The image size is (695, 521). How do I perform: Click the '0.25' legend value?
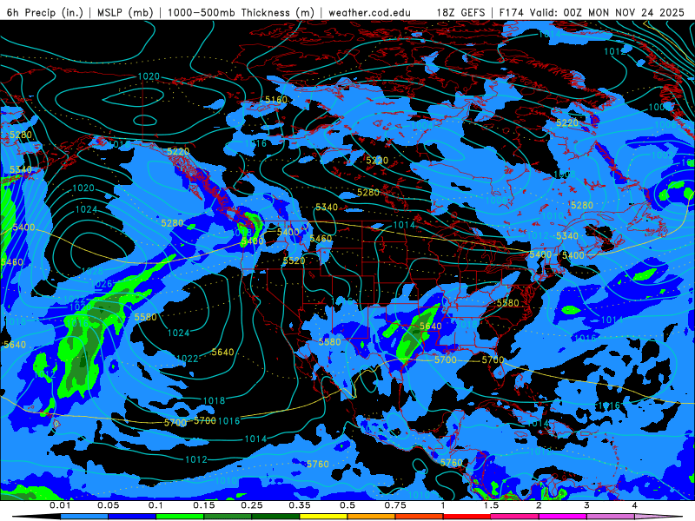[252, 505]
